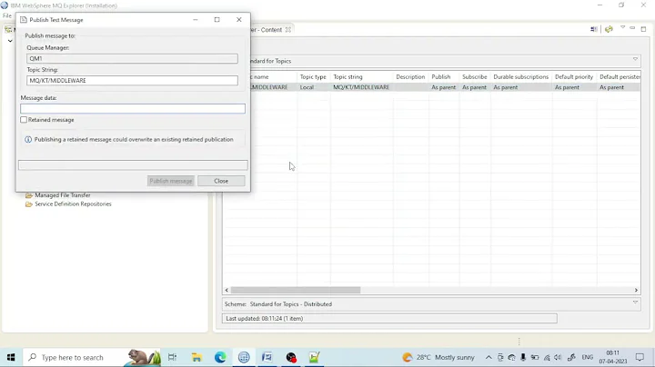Image resolution: width=655 pixels, height=367 pixels.
Task: Click the taskbar search box
Action: (92, 357)
